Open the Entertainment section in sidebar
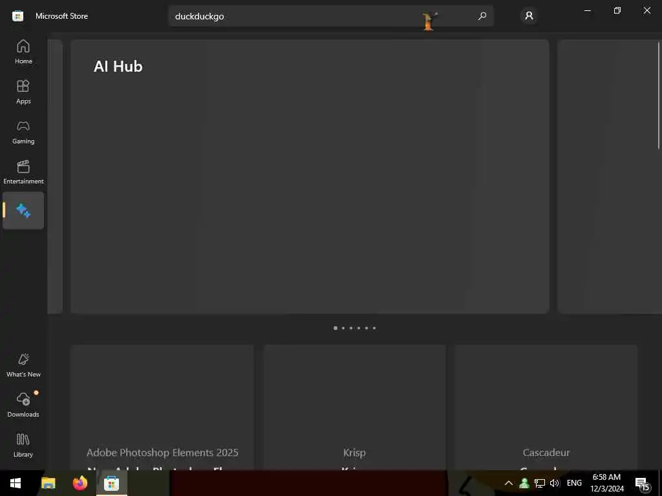Viewport: 662px width, 496px height. (x=23, y=172)
